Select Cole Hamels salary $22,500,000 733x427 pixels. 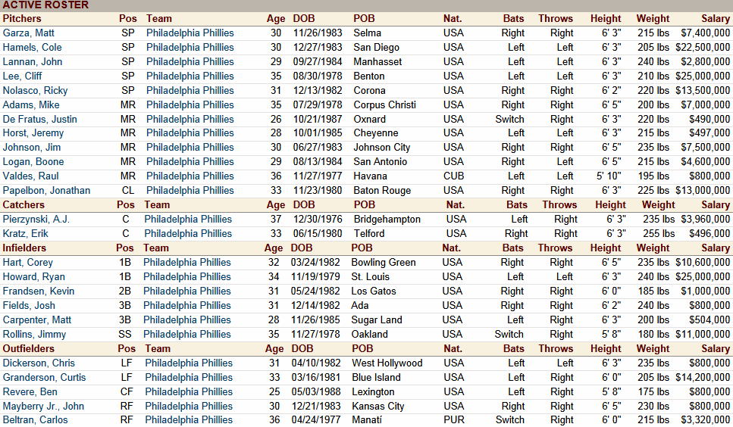tap(703, 48)
